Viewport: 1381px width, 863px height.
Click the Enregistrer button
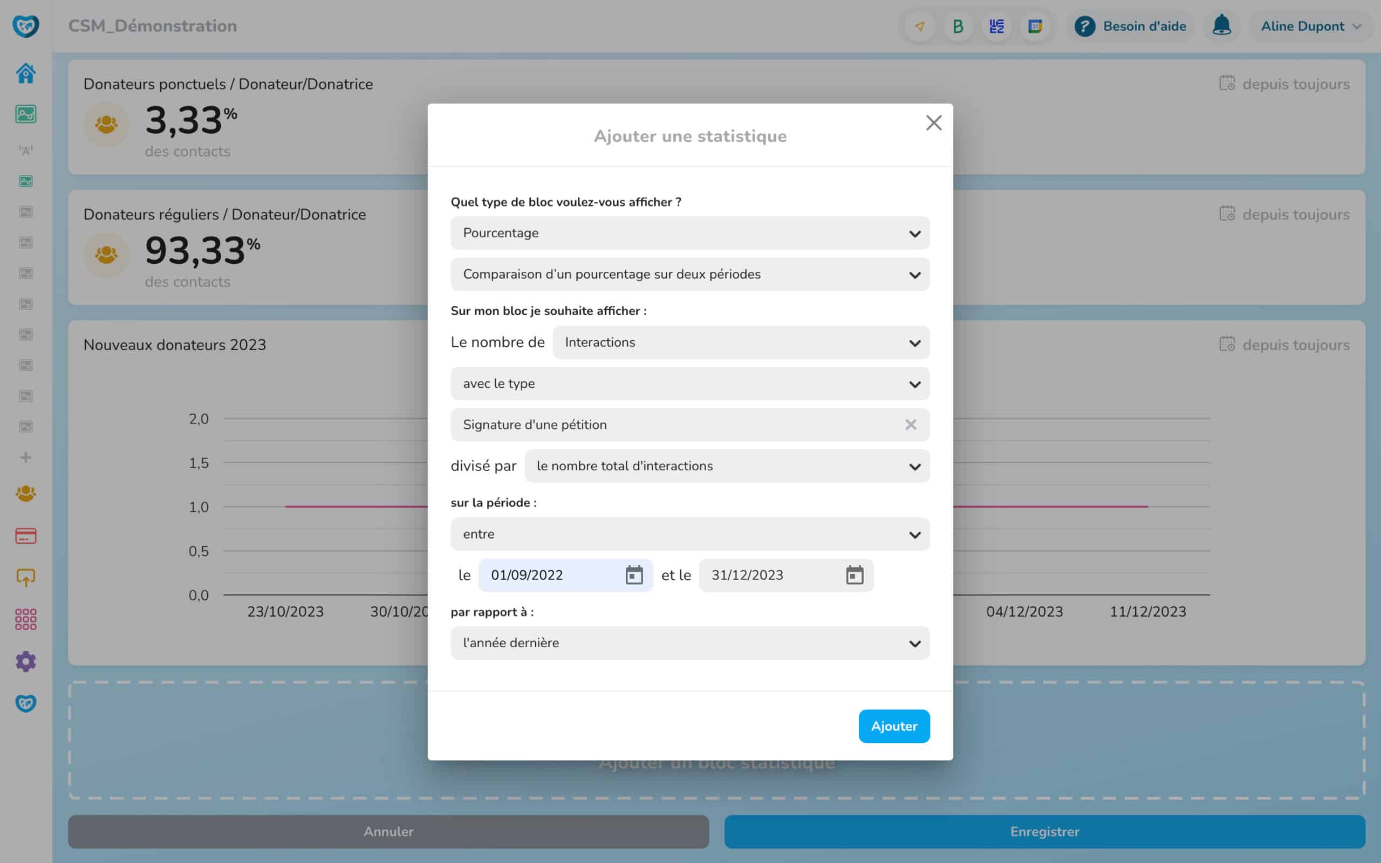[1044, 832]
